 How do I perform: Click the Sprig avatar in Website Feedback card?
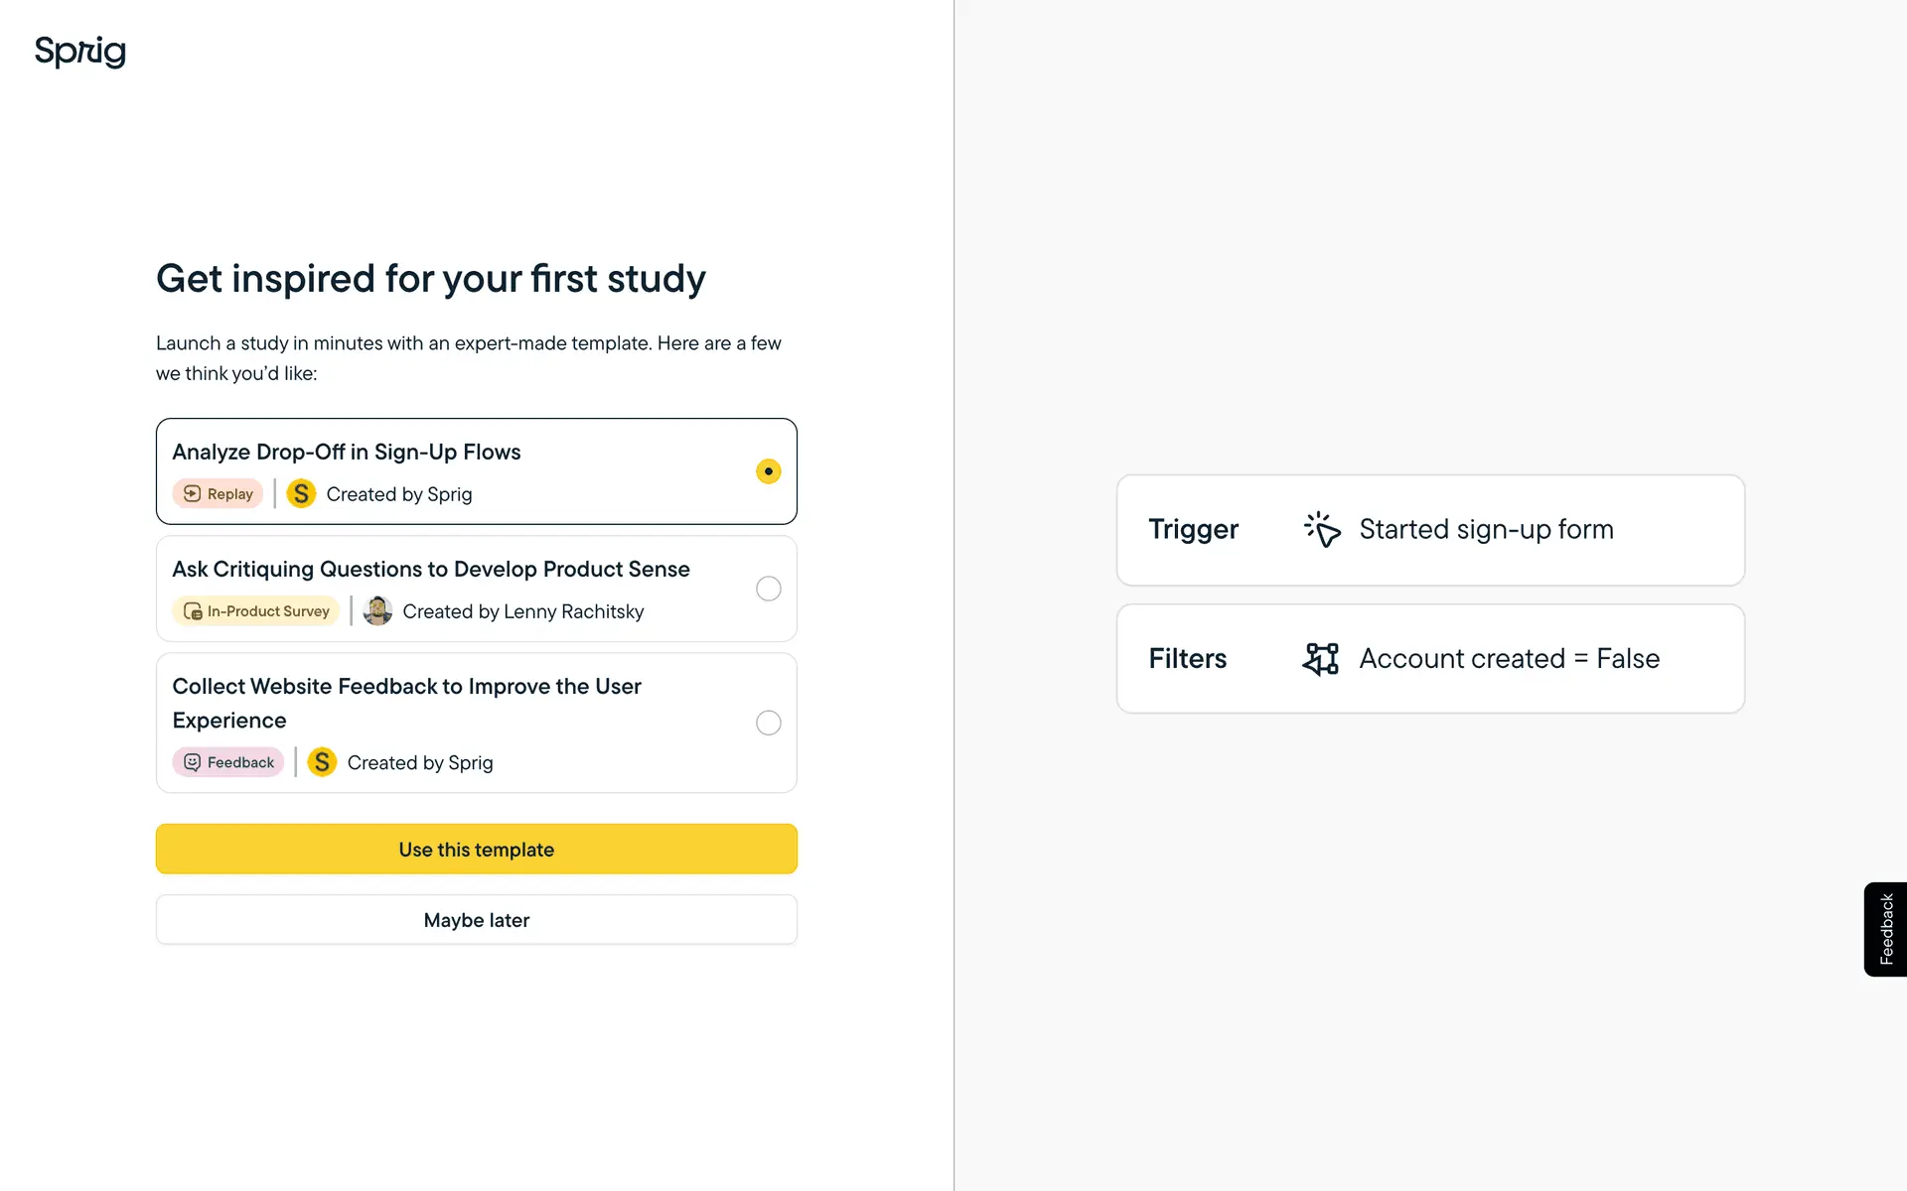322,762
